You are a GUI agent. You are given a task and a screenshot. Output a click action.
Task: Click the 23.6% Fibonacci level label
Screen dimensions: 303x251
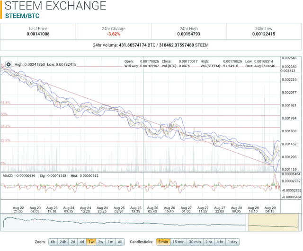[5, 140]
